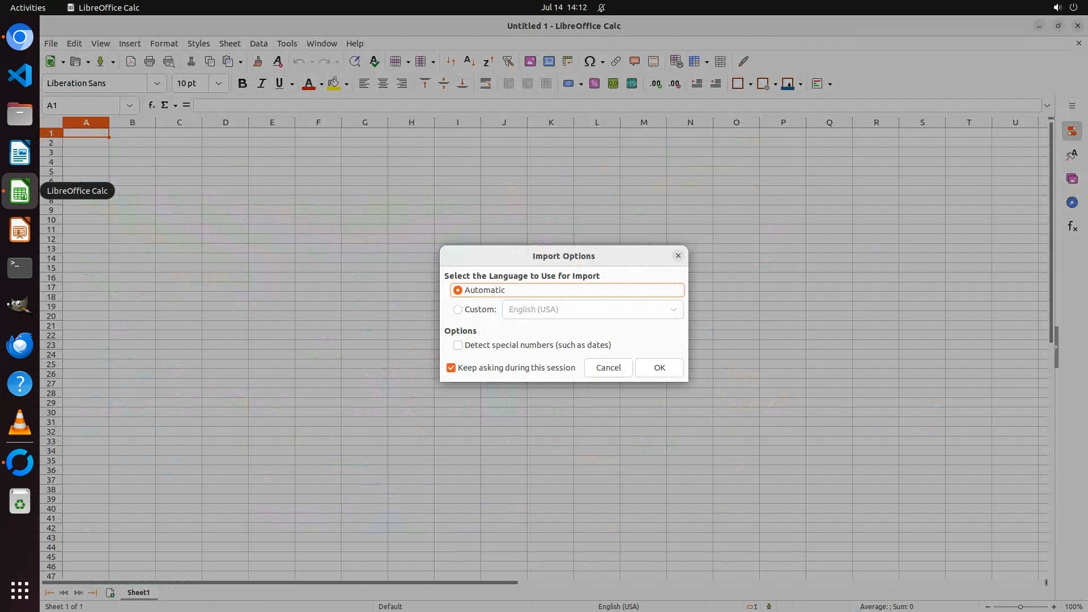Viewport: 1088px width, 612px height.
Task: Click the zoom slider in status bar
Action: click(1020, 606)
